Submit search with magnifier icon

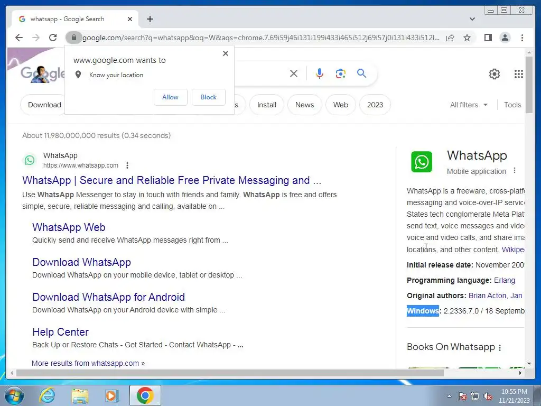(361, 73)
